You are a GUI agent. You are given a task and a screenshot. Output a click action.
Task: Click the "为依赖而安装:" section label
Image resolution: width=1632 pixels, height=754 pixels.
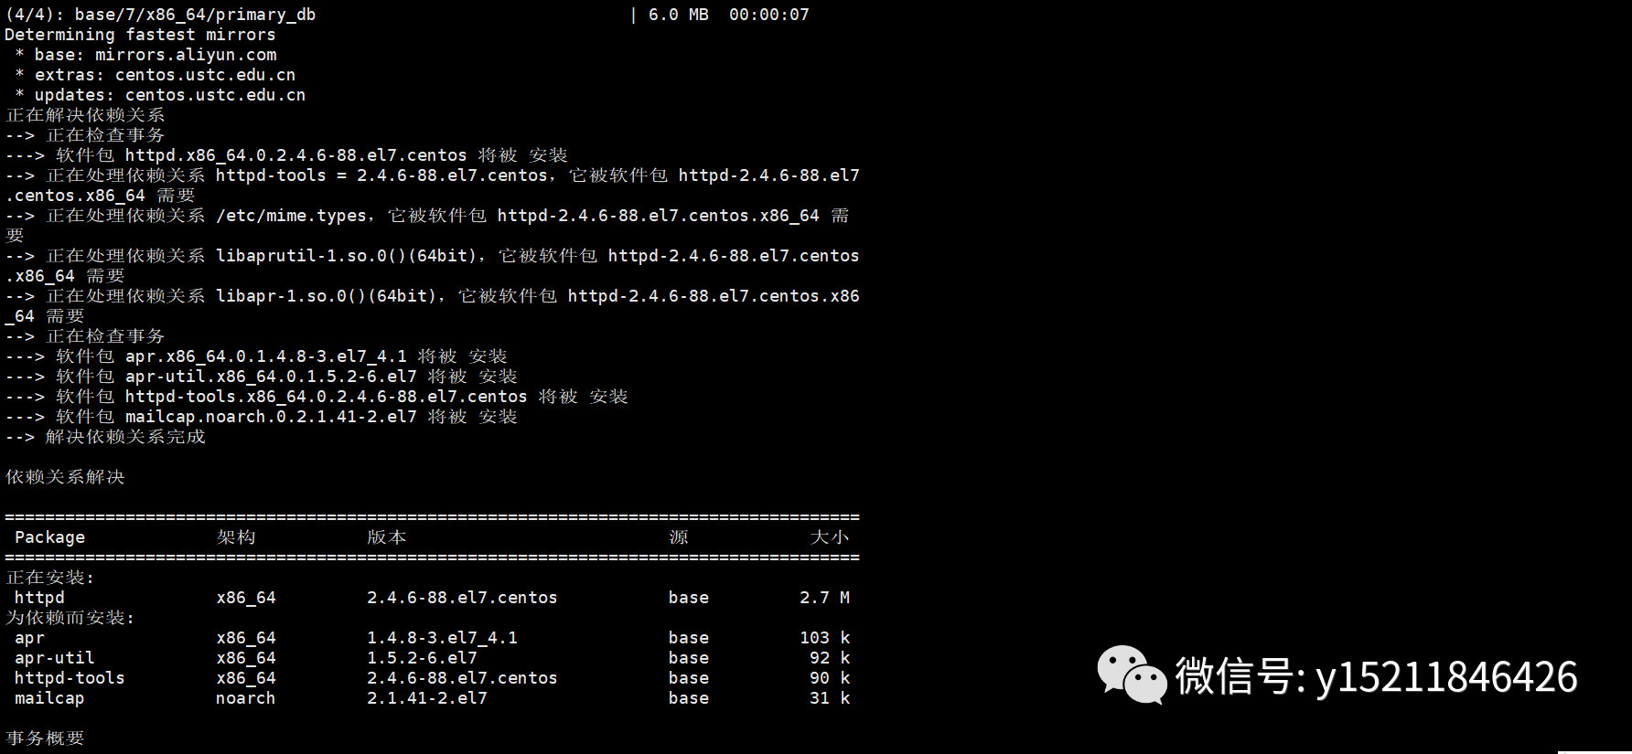coord(70,618)
